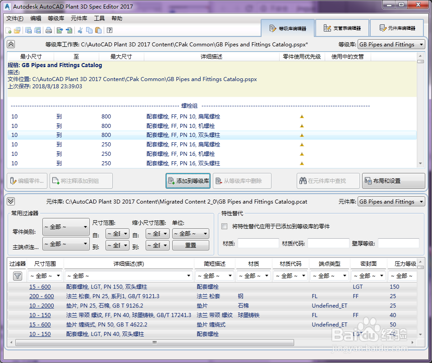Cut with the scissors toolbar icon
Image resolution: width=432 pixels, height=363 pixels.
[80, 30]
